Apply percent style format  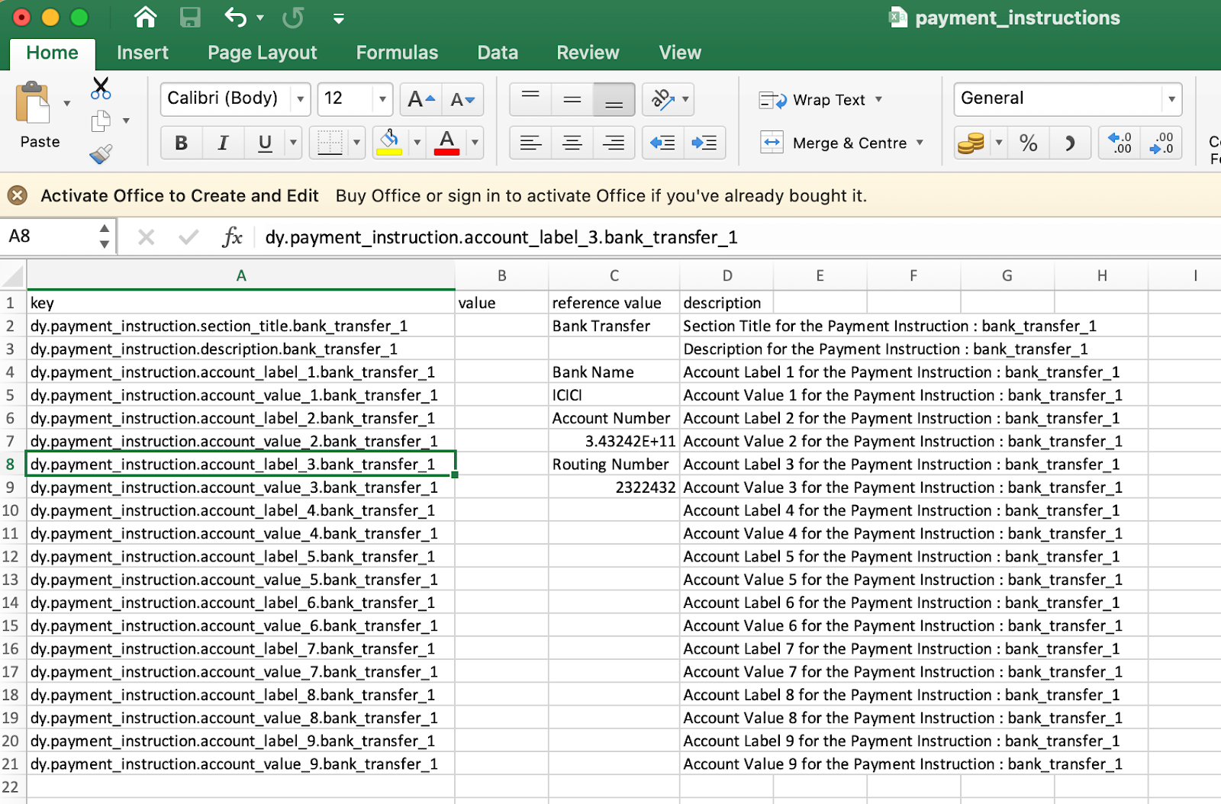click(x=1028, y=143)
